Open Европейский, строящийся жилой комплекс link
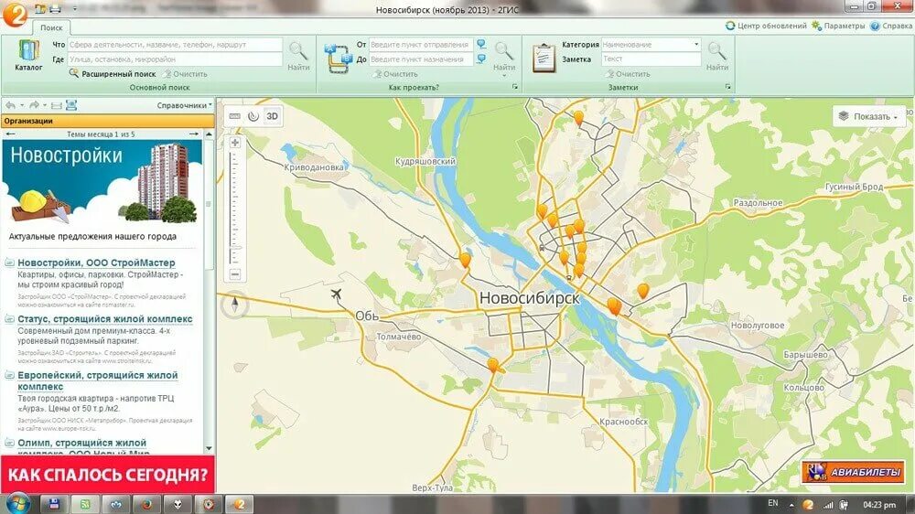This screenshot has width=915, height=514. pos(98,380)
